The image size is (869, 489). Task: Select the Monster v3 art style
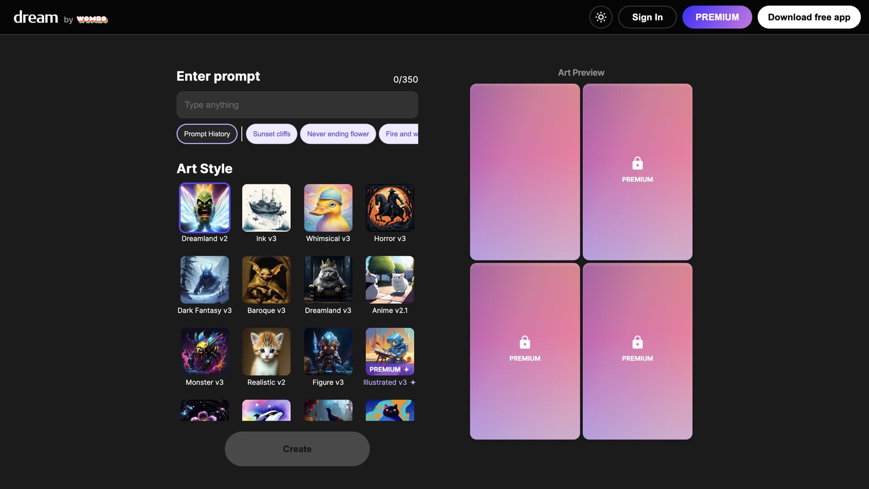pos(205,352)
